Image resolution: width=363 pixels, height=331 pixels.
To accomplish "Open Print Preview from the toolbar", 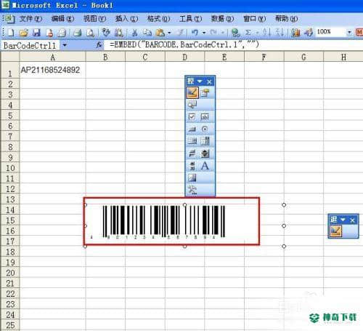I will tap(90, 32).
